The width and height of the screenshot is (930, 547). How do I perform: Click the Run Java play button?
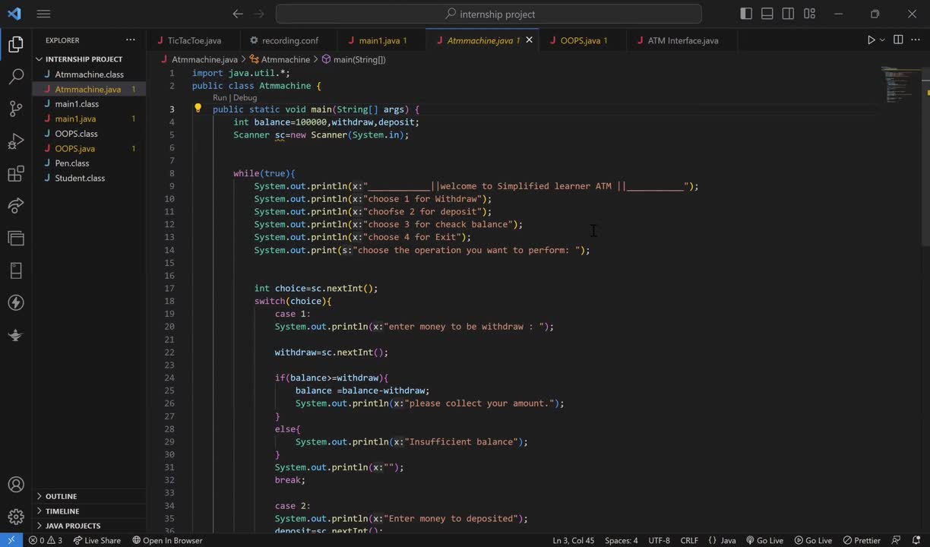click(x=871, y=40)
